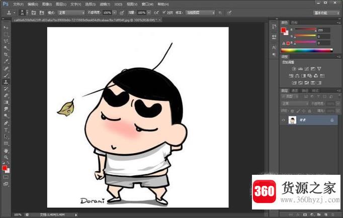
Task: Open layer blend mode dropdown in Layers panel
Action: [295, 103]
